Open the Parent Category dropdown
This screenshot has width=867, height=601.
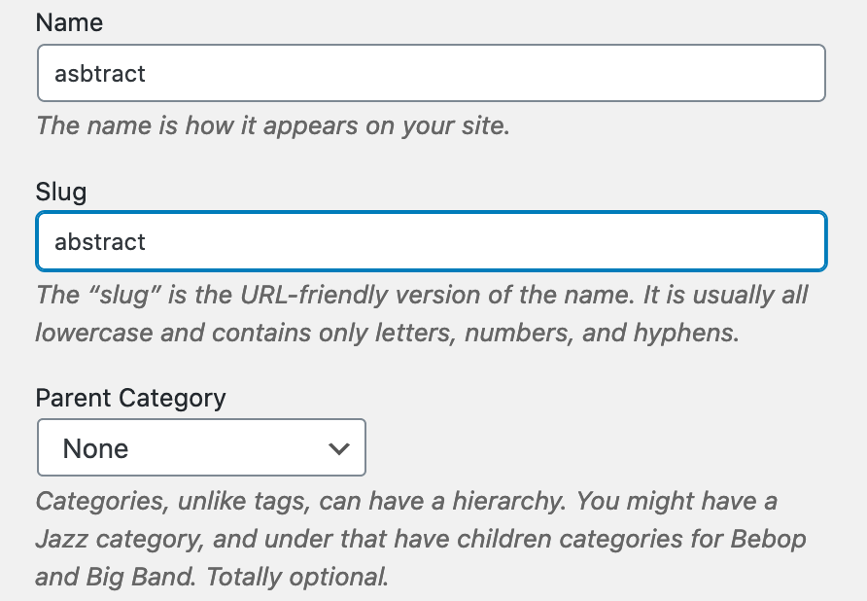[201, 447]
